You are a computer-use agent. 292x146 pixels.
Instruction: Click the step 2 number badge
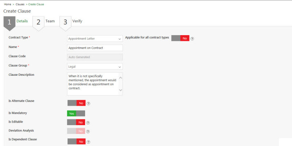click(x=38, y=23)
